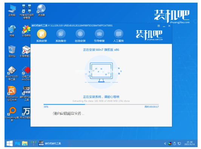
Task: Click the taskbar clock showing 15:08
Action: coord(189,143)
